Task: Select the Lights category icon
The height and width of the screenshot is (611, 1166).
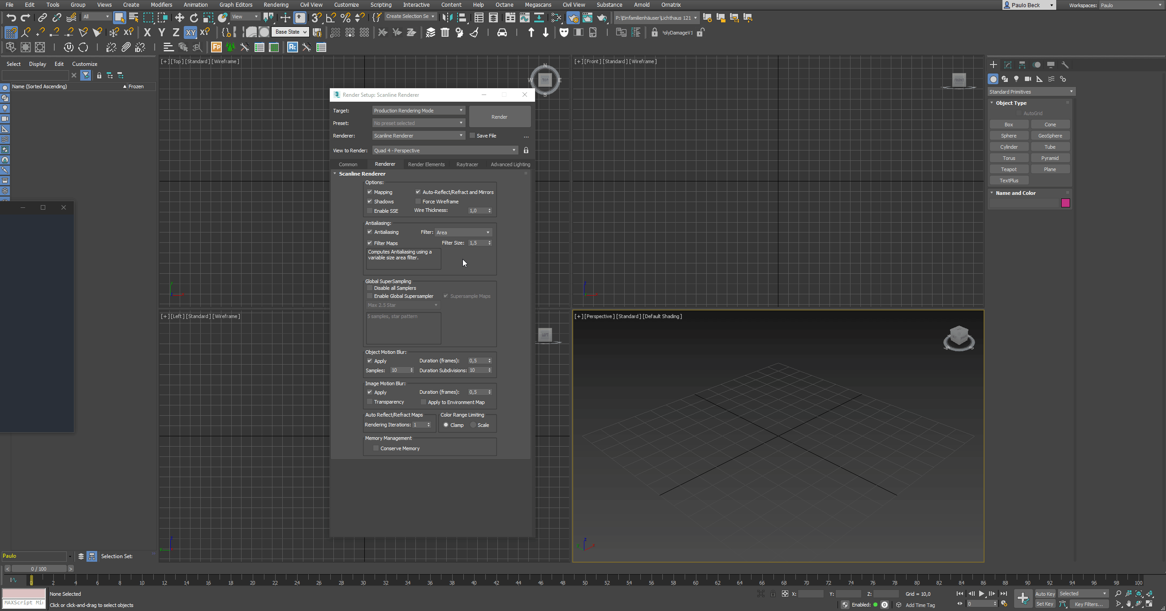Action: pyautogui.click(x=1016, y=79)
